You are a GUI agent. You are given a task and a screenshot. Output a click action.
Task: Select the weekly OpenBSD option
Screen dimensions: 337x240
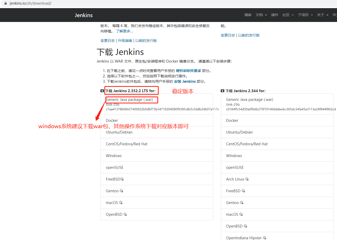277,226
